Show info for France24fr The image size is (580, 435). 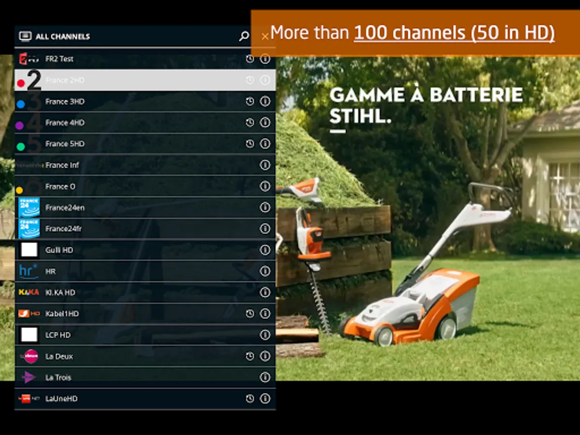pyautogui.click(x=265, y=229)
